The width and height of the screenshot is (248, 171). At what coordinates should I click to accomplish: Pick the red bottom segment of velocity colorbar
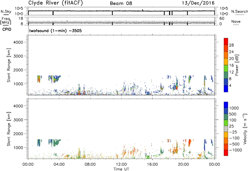(x=226, y=153)
